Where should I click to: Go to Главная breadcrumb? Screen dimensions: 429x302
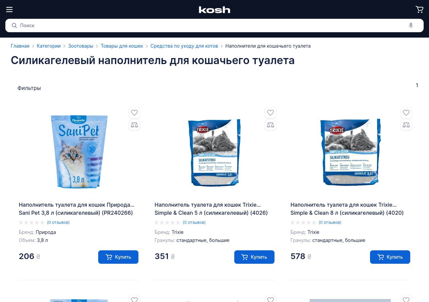(20, 46)
